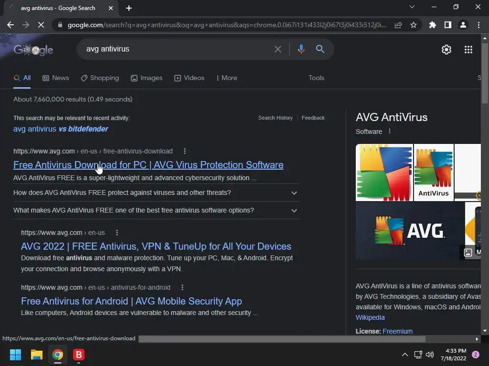The image size is (489, 366).
Task: Click the large AVG logo thumbnail
Action: (x=384, y=172)
